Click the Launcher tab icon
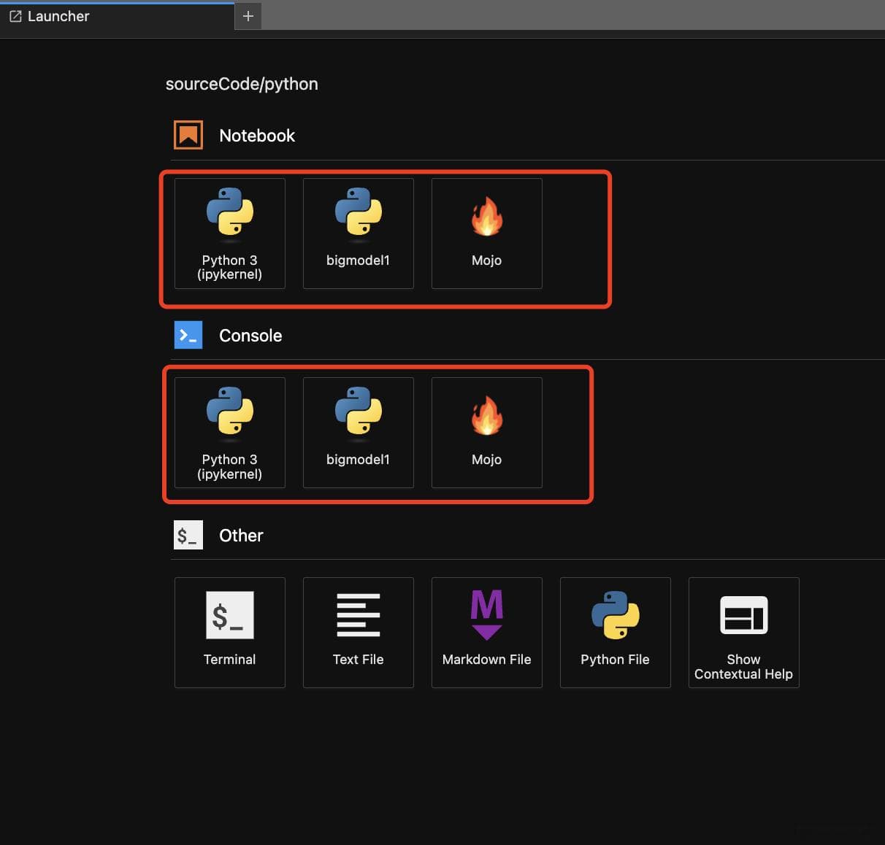Screen dimensions: 885x845 (15, 16)
